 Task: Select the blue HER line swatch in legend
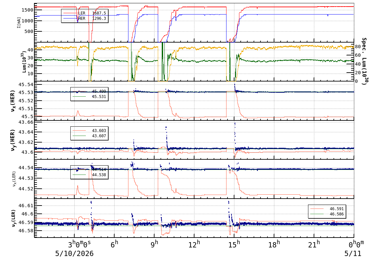pos(70,18)
